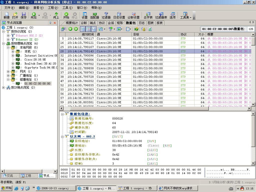Expand the Ethernet 802.2 tree node
The height and width of the screenshot is (192, 256).
[8, 35]
